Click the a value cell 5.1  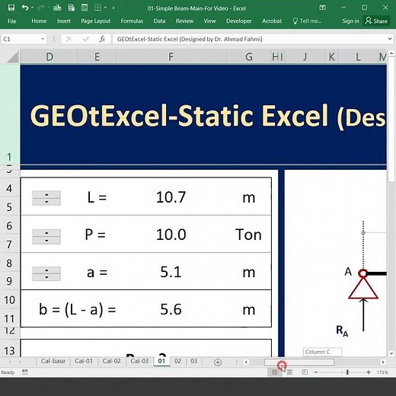tap(171, 272)
